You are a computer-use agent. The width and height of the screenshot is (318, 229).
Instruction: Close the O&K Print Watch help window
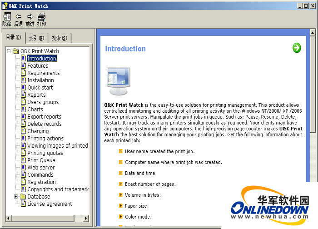(x=313, y=6)
